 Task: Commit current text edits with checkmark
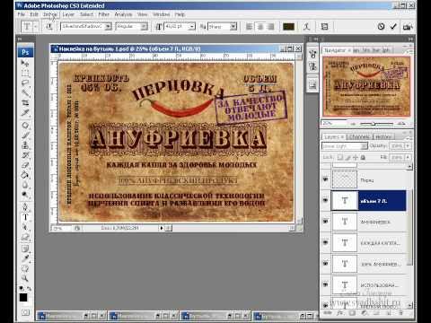point(393,27)
